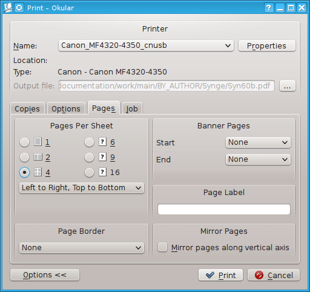The width and height of the screenshot is (310, 292).
Task: Switch to the Copies tab
Action: [27, 108]
